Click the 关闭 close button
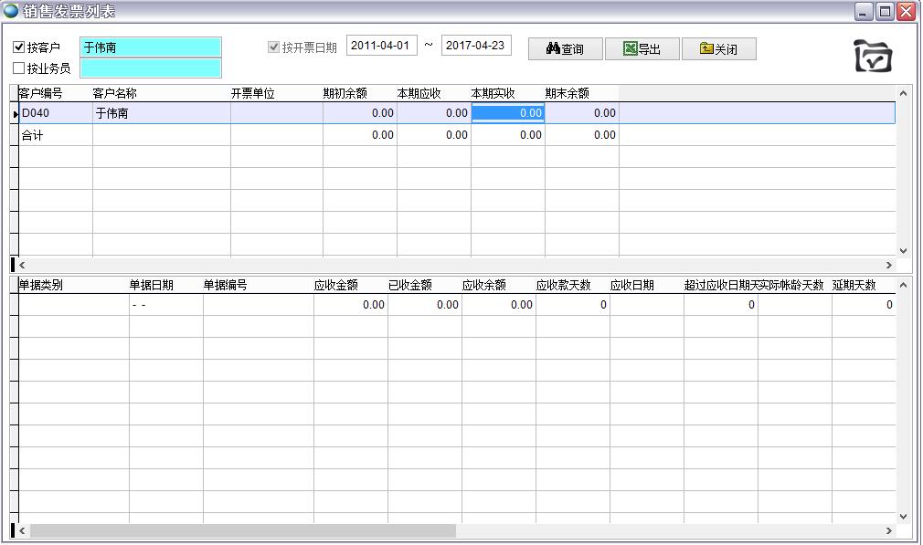 click(x=718, y=49)
